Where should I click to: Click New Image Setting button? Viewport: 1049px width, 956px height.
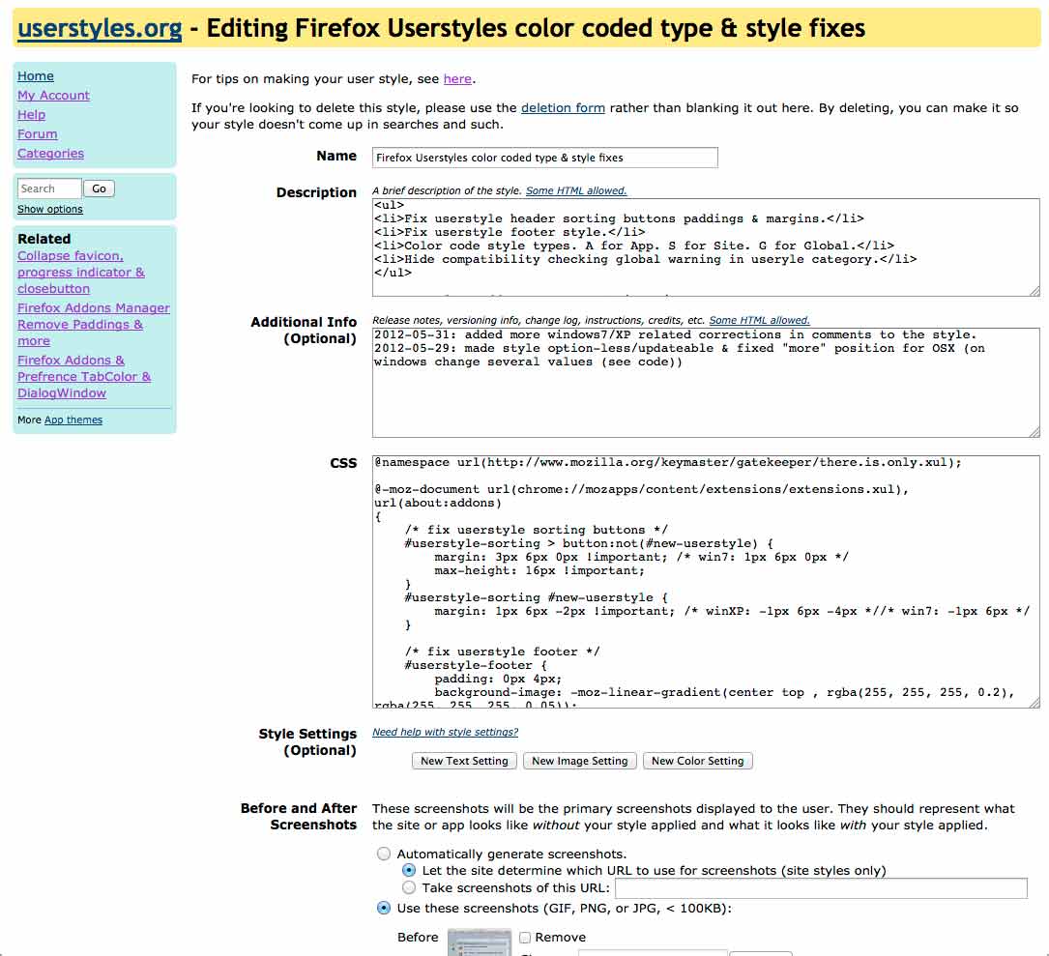click(x=580, y=762)
